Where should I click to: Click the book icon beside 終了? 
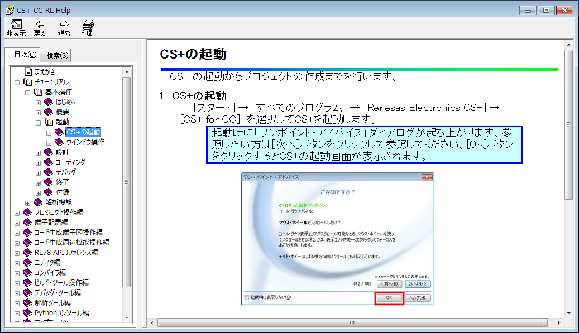[x=49, y=182]
